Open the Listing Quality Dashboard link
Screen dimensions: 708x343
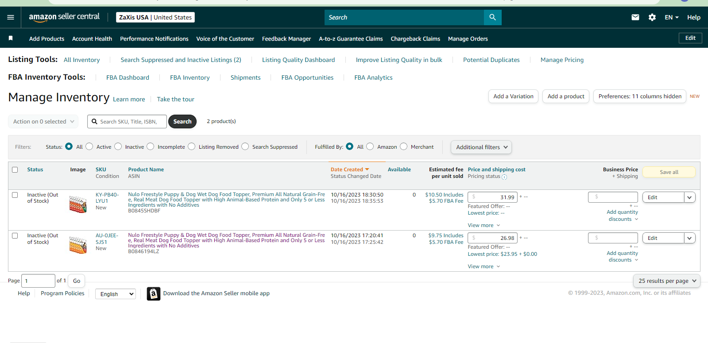click(x=298, y=60)
